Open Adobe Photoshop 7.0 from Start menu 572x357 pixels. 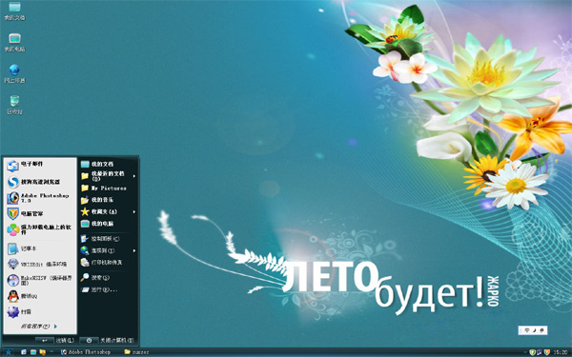click(x=39, y=198)
